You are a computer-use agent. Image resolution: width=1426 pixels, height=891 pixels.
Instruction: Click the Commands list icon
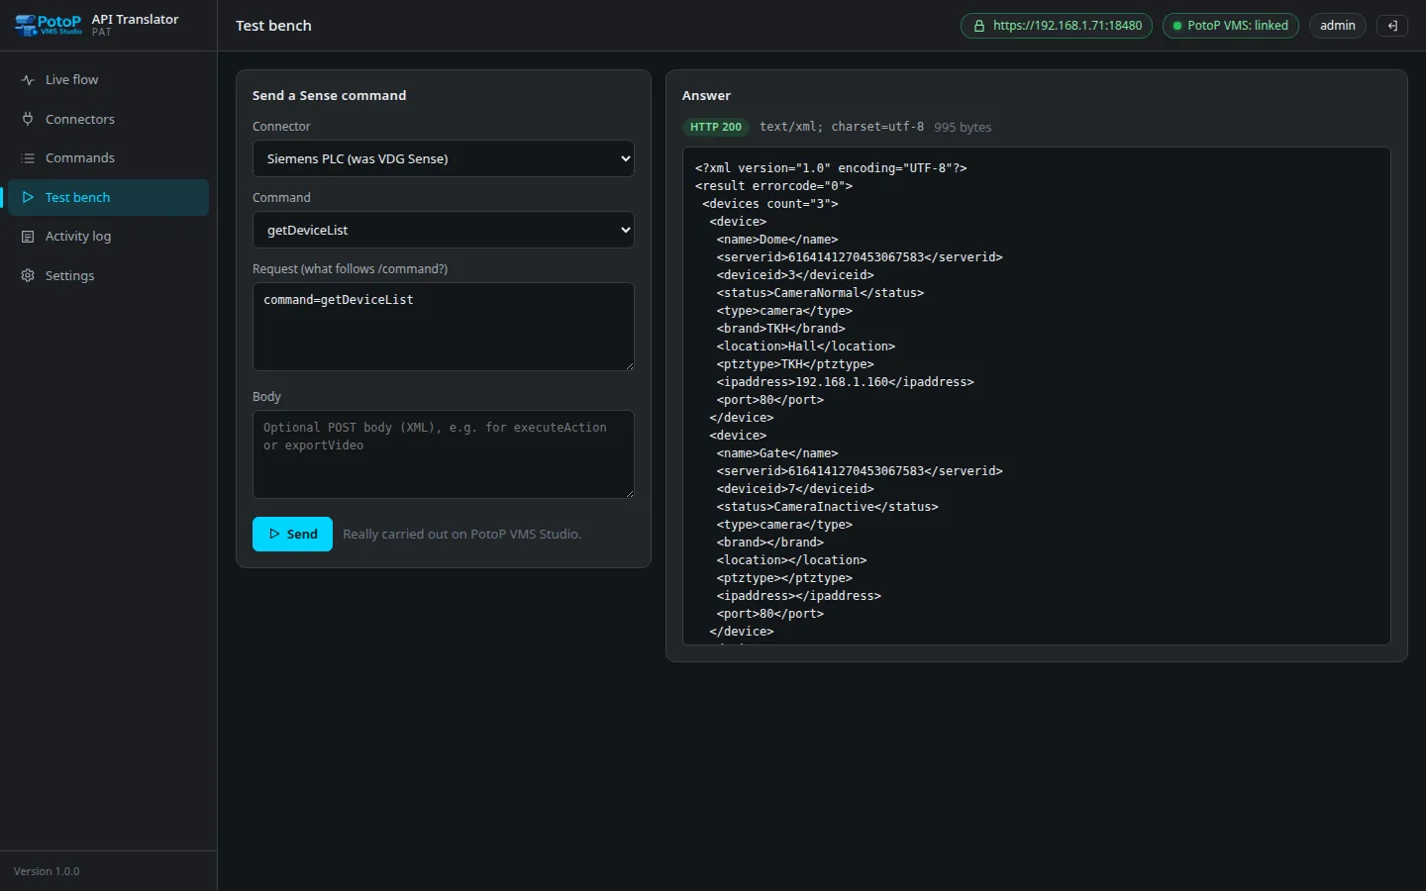pyautogui.click(x=28, y=158)
